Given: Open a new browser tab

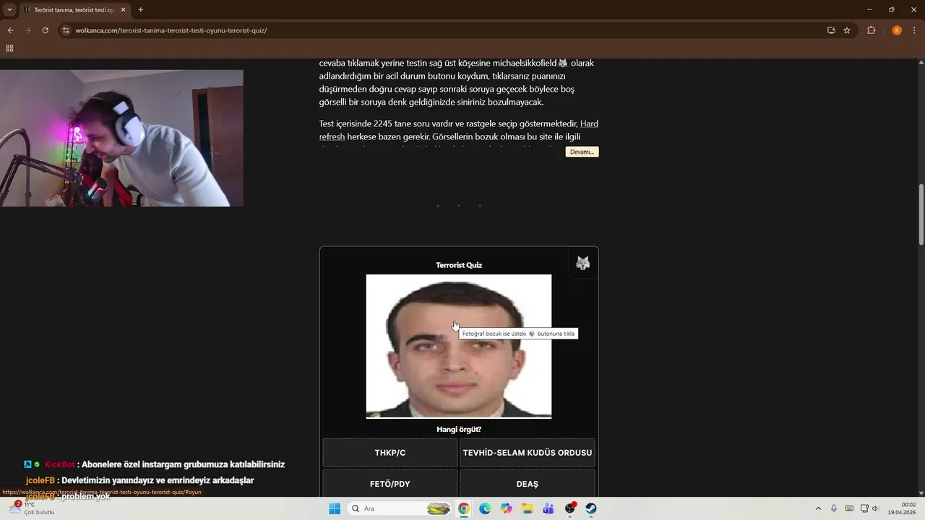Looking at the screenshot, I should tap(140, 10).
